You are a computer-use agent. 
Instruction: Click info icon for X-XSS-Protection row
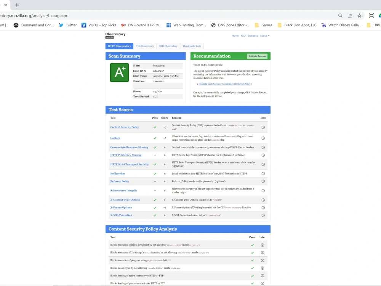[263, 215]
